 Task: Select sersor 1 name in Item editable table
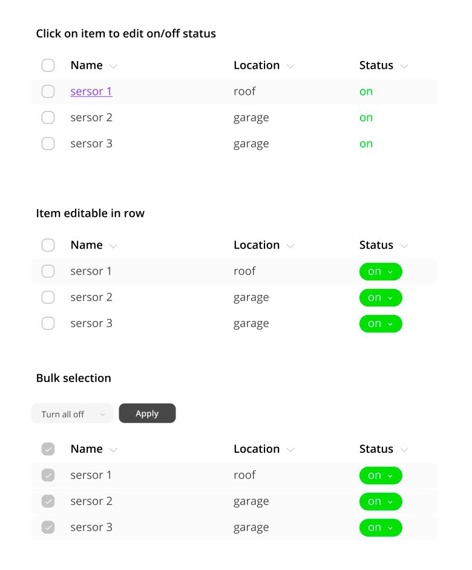pos(91,271)
